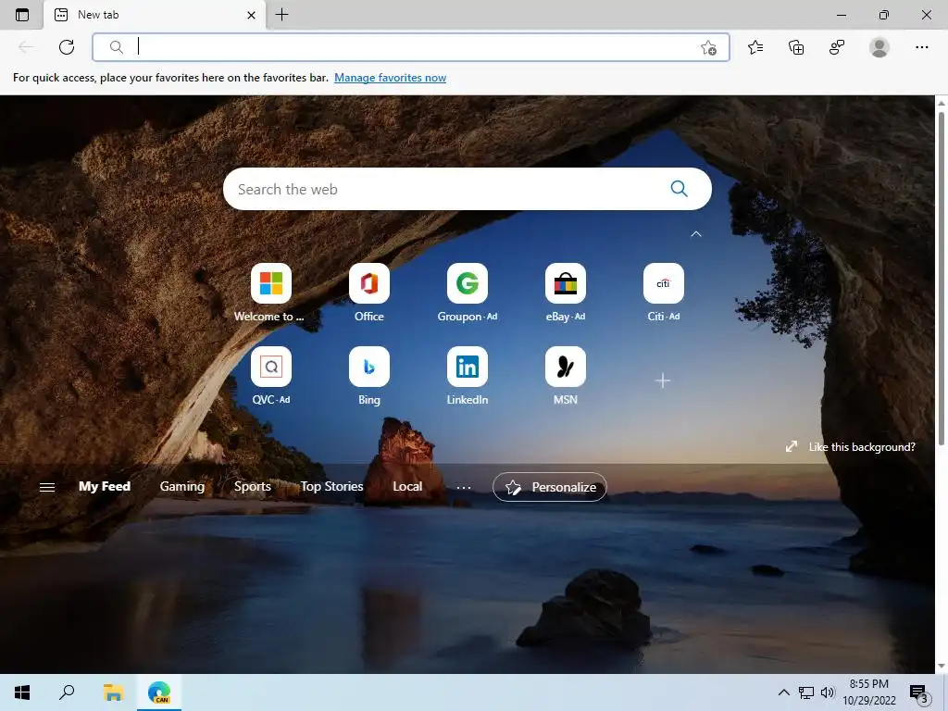Viewport: 948px width, 711px height.
Task: Click the back navigation arrow
Action: [25, 47]
